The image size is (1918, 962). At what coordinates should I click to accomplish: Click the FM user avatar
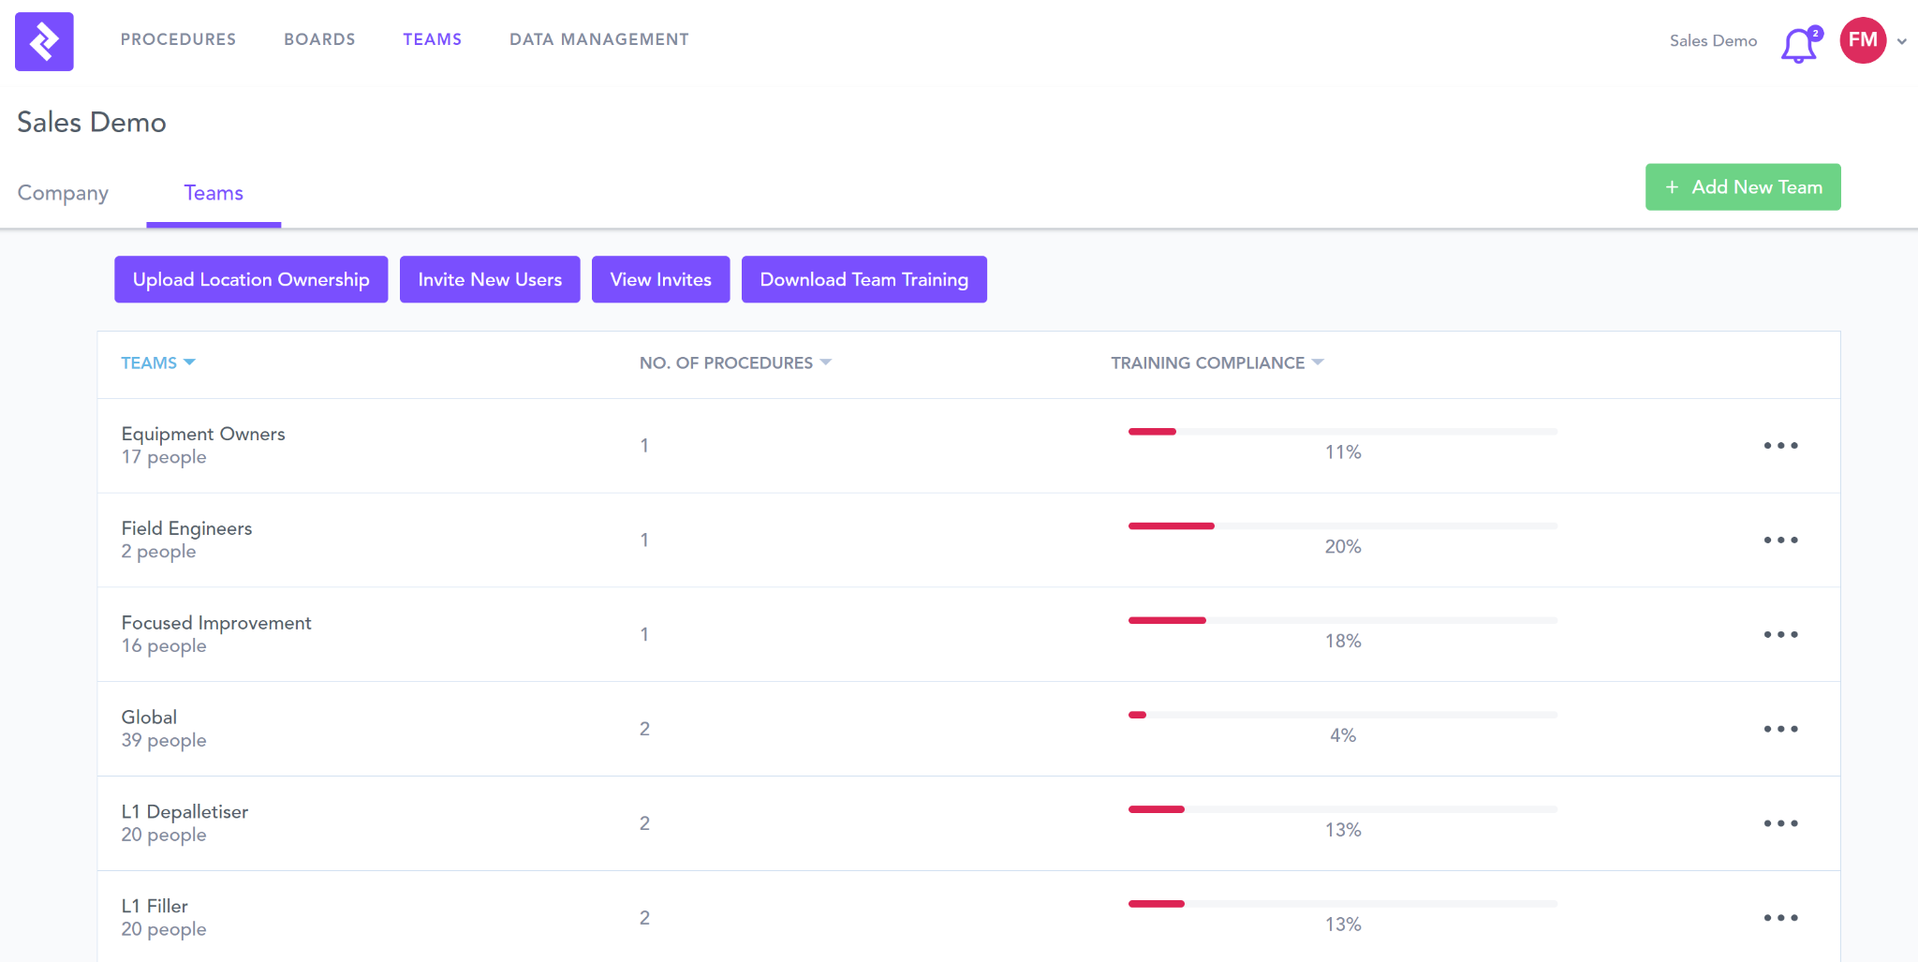point(1862,40)
